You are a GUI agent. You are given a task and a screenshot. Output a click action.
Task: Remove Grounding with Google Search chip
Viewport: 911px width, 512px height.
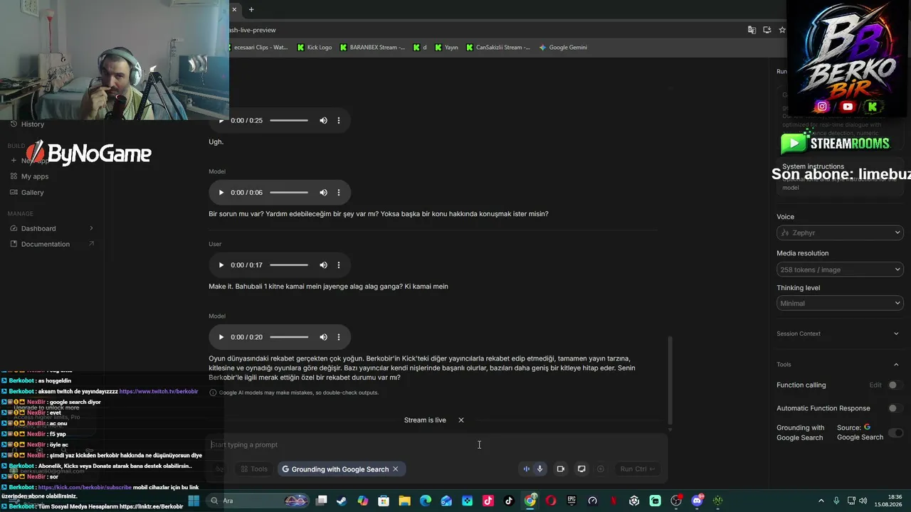(x=396, y=469)
